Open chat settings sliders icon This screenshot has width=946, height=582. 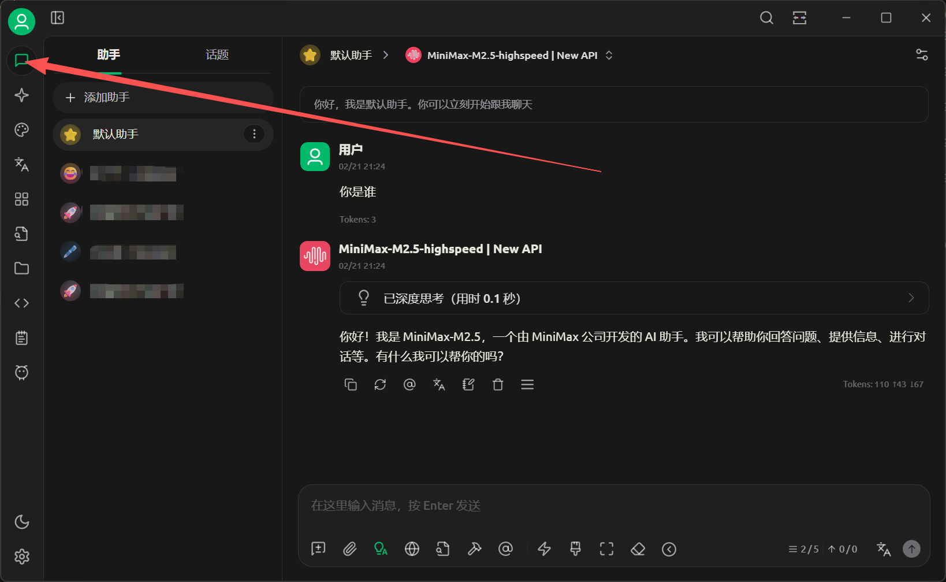pyautogui.click(x=922, y=55)
